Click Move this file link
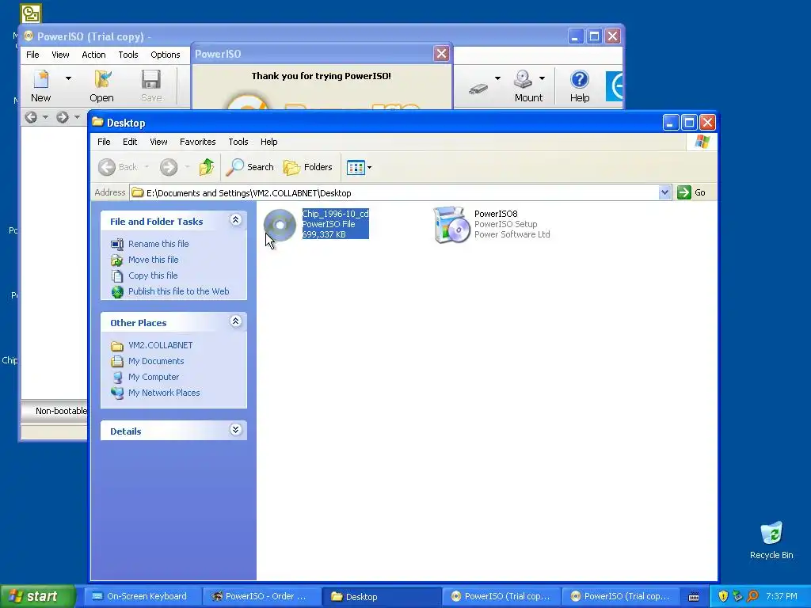Viewport: 811px width, 608px height. coord(153,260)
